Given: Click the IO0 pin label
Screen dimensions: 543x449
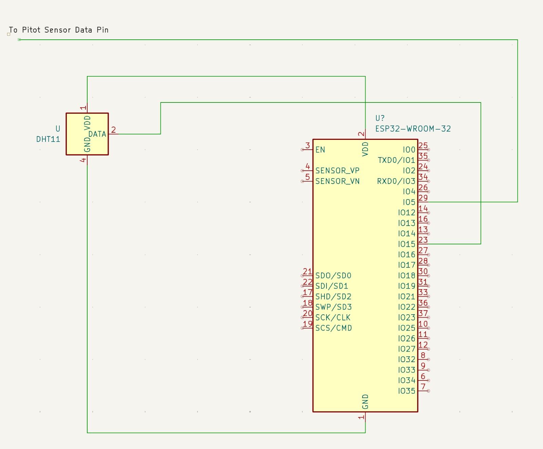Looking at the screenshot, I should click(x=409, y=150).
